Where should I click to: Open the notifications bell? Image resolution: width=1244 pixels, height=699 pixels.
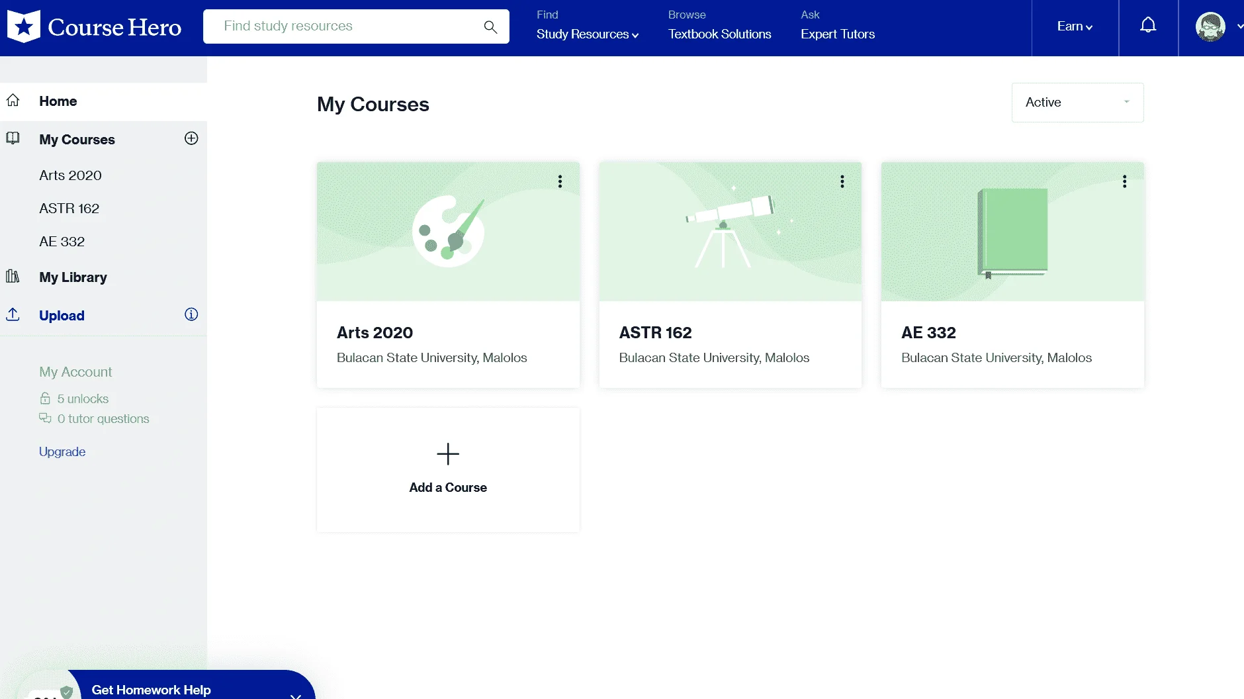coord(1148,25)
